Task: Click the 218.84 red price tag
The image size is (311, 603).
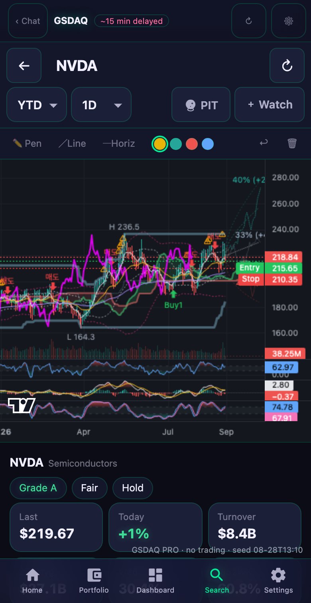Action: [x=283, y=257]
